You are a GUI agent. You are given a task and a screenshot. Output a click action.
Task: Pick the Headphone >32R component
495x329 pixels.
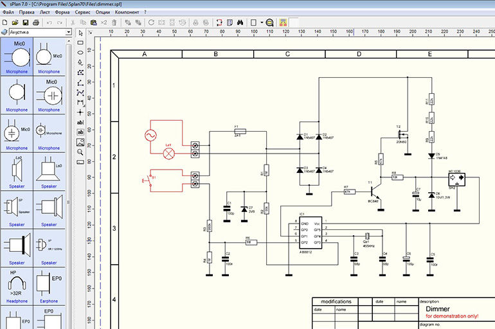point(17,286)
